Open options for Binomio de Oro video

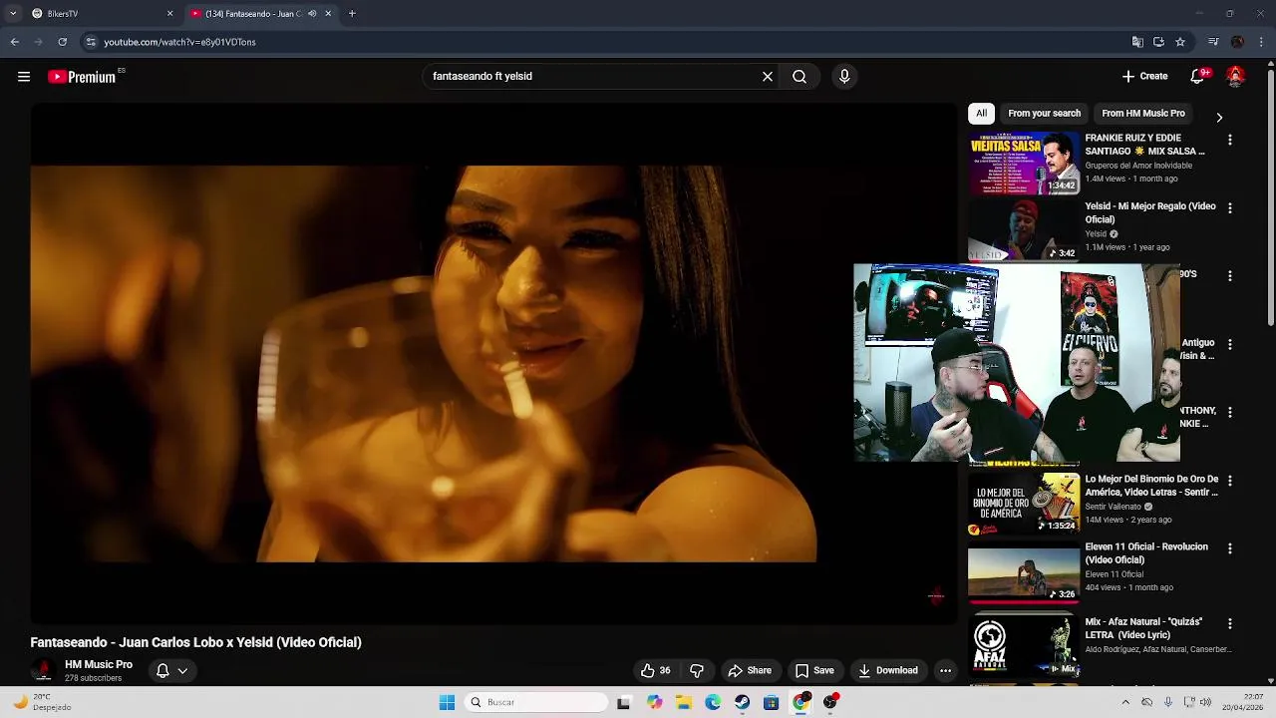1229,481
